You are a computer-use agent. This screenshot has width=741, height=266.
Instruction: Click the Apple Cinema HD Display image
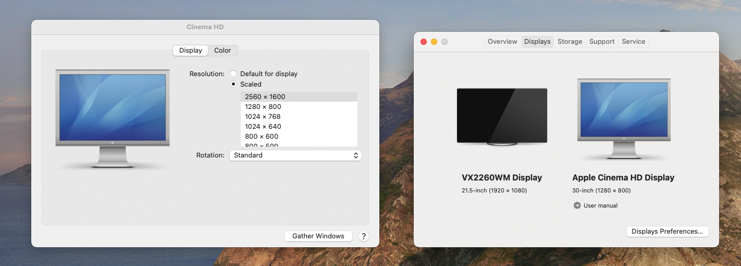pos(624,119)
